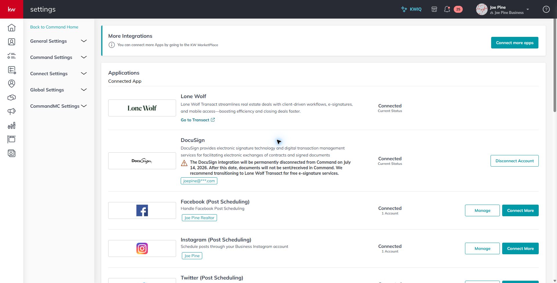Image resolution: width=557 pixels, height=283 pixels.
Task: Click the Twitter (Post Scheduling) heading
Action: [212, 278]
